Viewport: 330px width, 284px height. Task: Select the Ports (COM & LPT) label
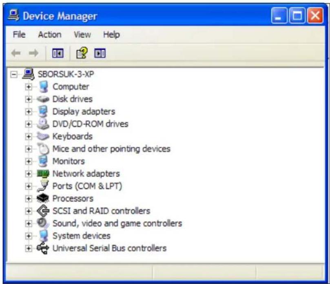87,186
